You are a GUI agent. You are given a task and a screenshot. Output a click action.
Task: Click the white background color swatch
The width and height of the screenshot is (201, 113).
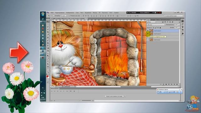point(48,78)
